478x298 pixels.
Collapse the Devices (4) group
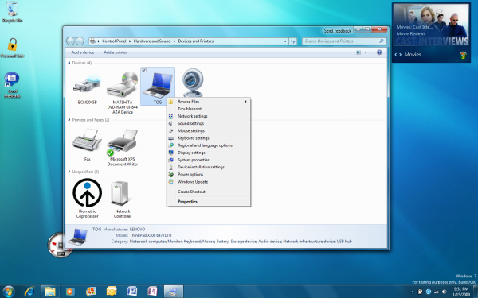click(x=69, y=63)
